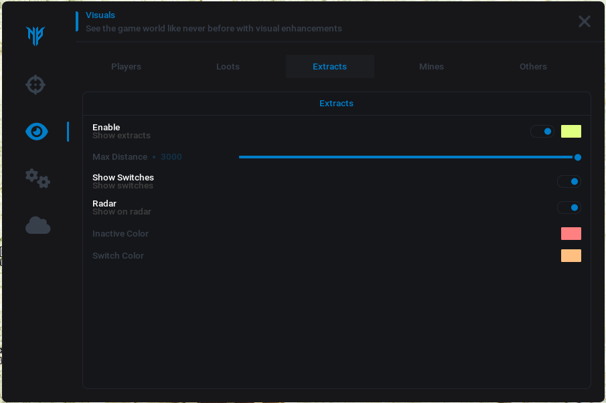Select the Visuals eye icon
The width and height of the screenshot is (606, 403).
pyautogui.click(x=37, y=132)
